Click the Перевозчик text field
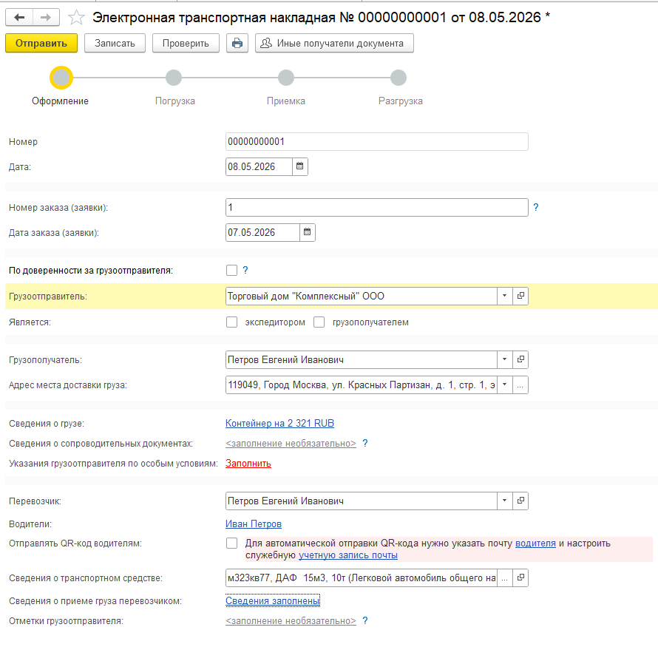658x647 pixels. click(362, 501)
